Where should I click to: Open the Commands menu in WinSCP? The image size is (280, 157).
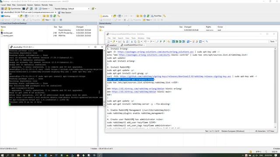click(x=21, y=5)
